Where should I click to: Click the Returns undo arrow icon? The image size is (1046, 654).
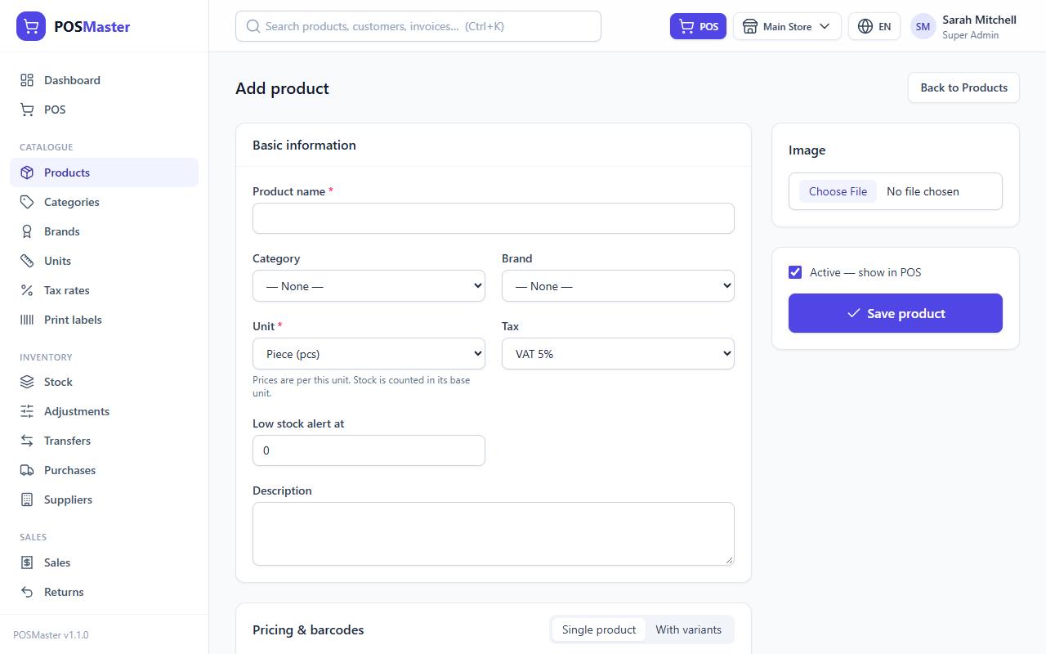(27, 592)
